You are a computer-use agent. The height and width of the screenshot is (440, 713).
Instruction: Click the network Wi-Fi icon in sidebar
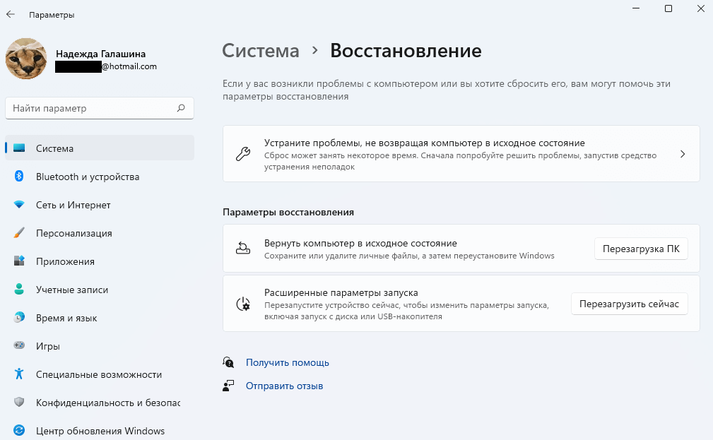tap(20, 205)
